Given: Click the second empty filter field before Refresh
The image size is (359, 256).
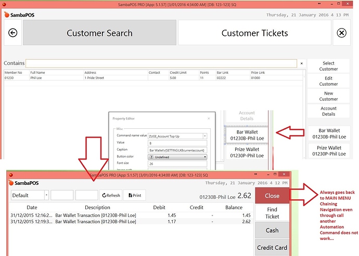Looking at the screenshot, I should [x=86, y=195].
